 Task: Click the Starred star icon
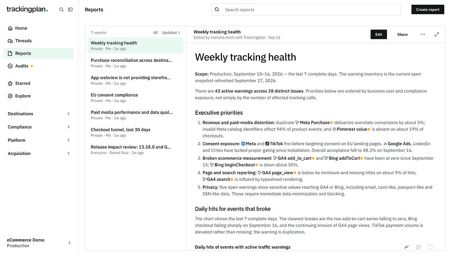click(10, 83)
